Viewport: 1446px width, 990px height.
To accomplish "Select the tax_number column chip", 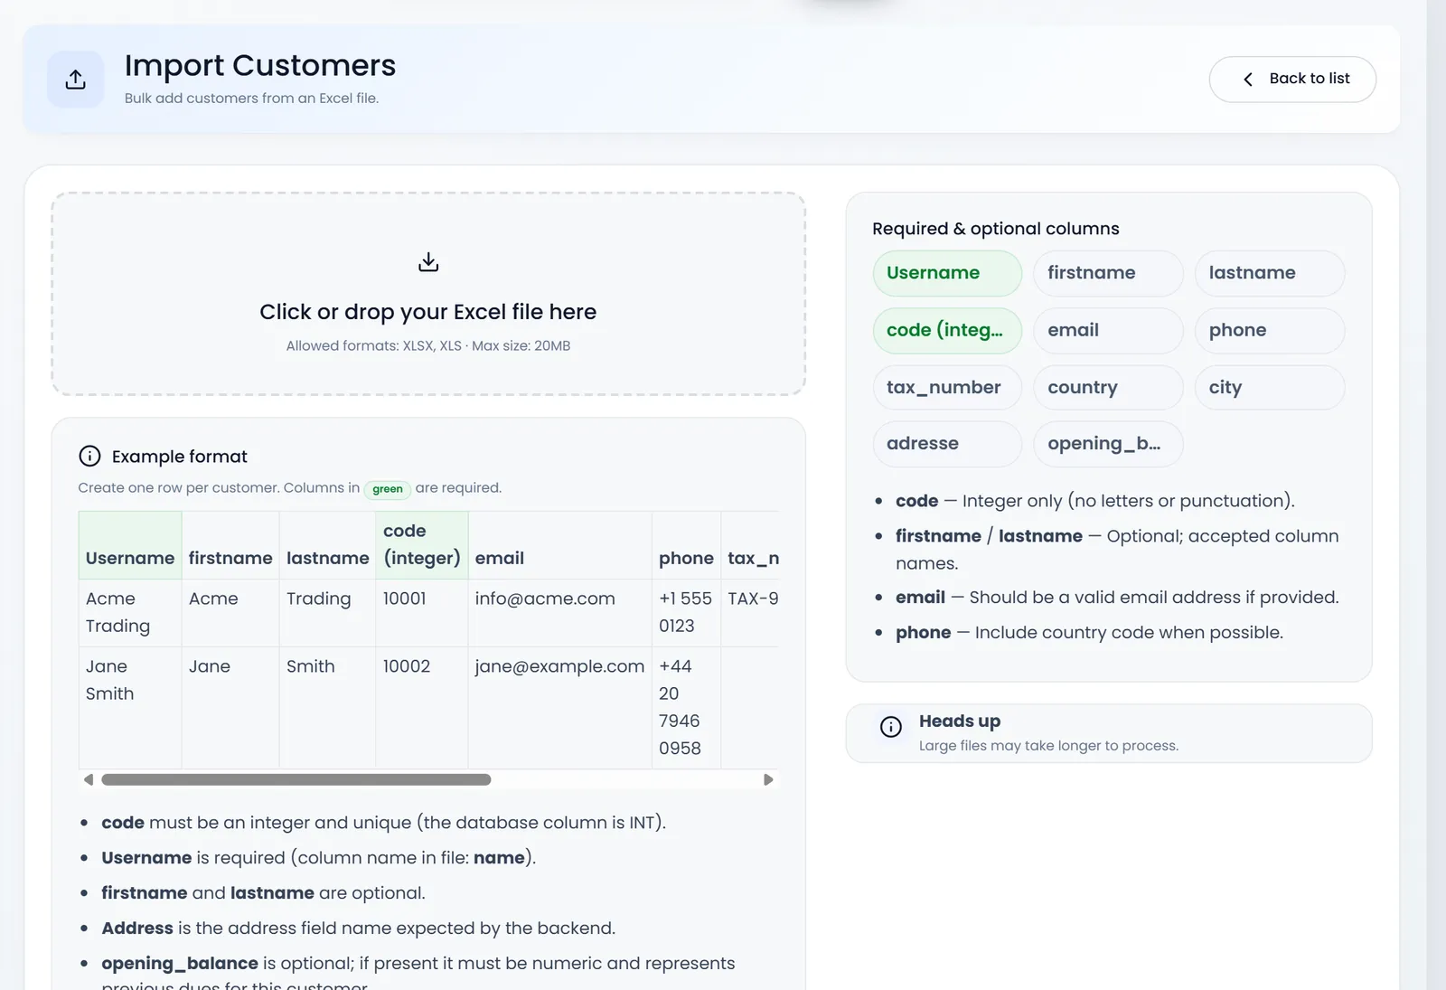I will pyautogui.click(x=947, y=387).
